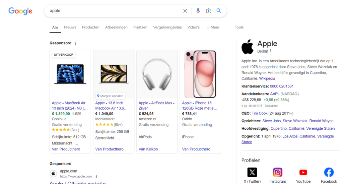Click the Apple logo in knowledge panel
Screen dimensions: 343x184
tap(248, 47)
